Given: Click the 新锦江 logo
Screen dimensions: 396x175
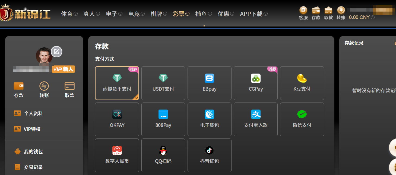Looking at the screenshot, I should [x=26, y=13].
